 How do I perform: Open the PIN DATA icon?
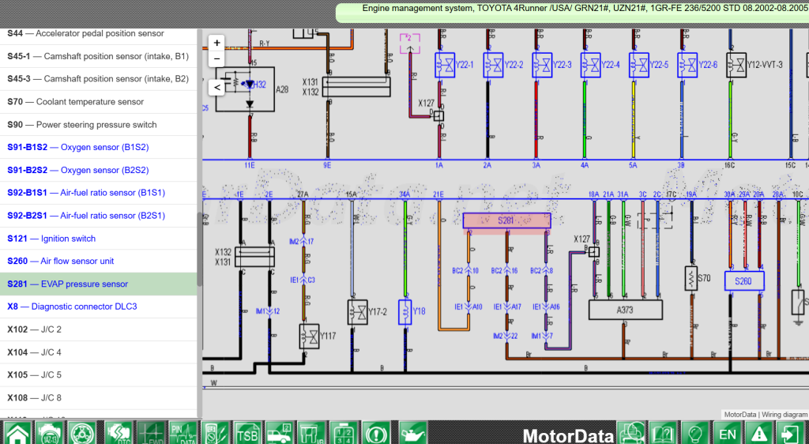pos(183,433)
